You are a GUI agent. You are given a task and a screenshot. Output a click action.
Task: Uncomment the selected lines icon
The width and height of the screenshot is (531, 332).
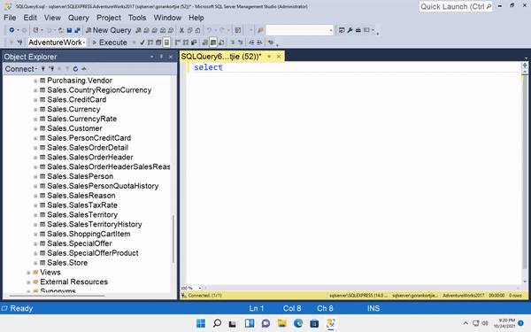(x=241, y=42)
